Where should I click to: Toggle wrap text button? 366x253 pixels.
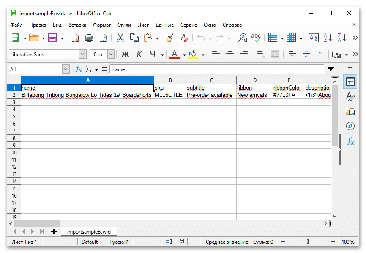(x=261, y=55)
